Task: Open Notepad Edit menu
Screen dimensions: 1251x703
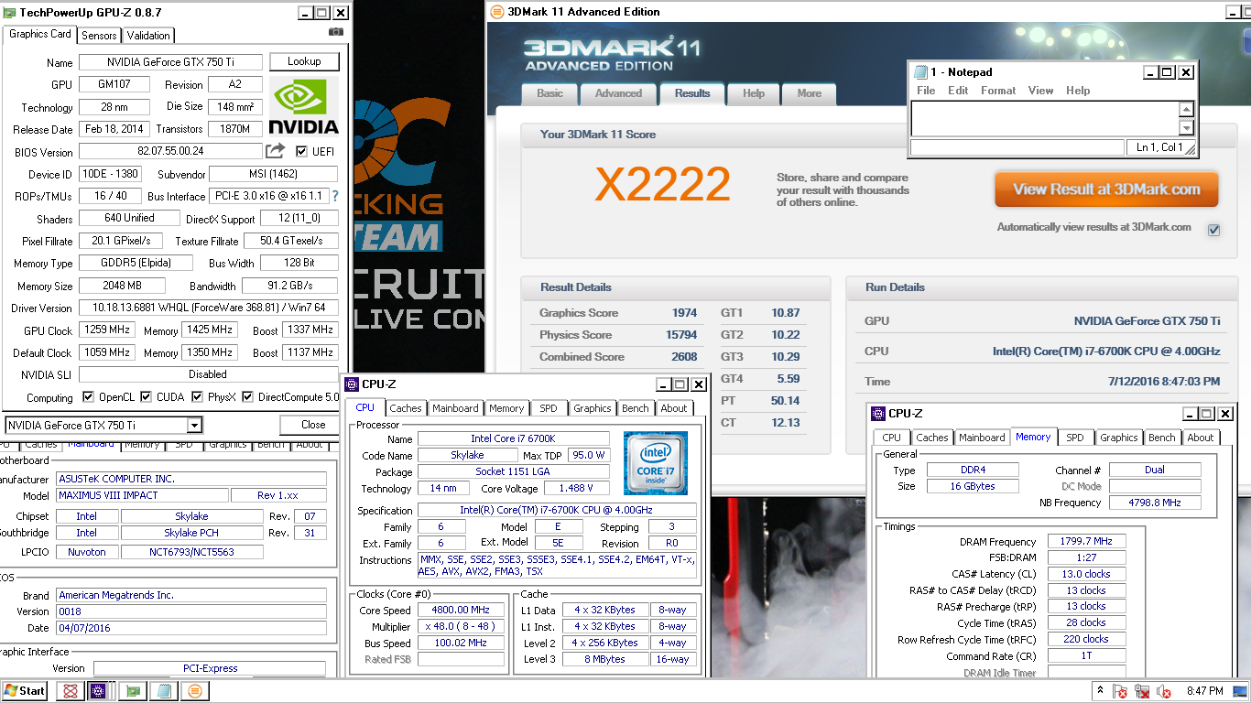Action: pyautogui.click(x=958, y=91)
